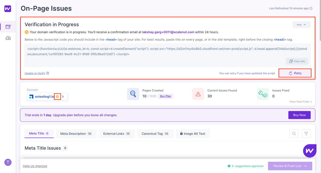Click the info icon beside Last Refreshed

[x=311, y=9]
